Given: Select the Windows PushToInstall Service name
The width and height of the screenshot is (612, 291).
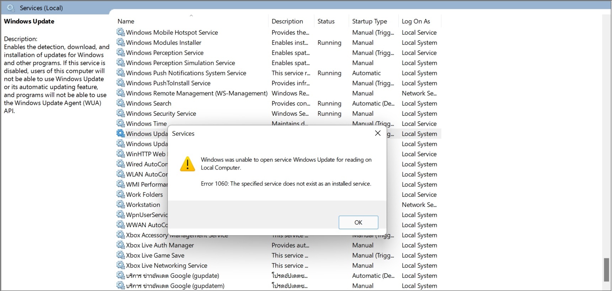Looking at the screenshot, I should click(168, 83).
